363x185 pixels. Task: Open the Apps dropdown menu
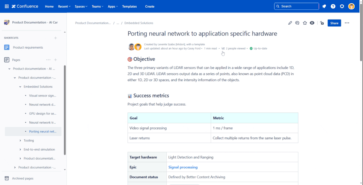click(x=113, y=7)
